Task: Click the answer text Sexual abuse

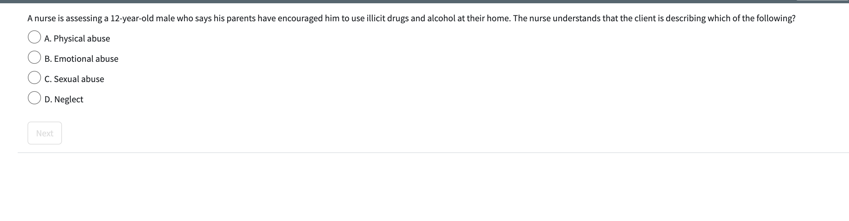Action: tap(74, 79)
